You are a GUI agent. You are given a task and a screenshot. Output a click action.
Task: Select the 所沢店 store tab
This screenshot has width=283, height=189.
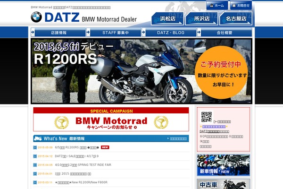[201, 18]
